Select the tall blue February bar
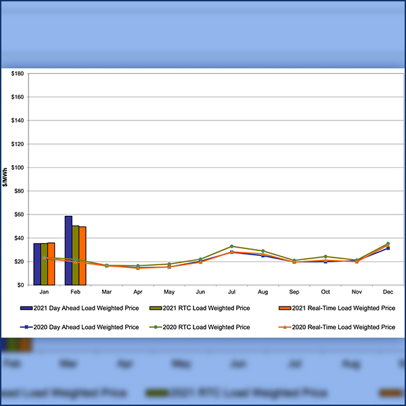406x406 pixels. [x=68, y=250]
